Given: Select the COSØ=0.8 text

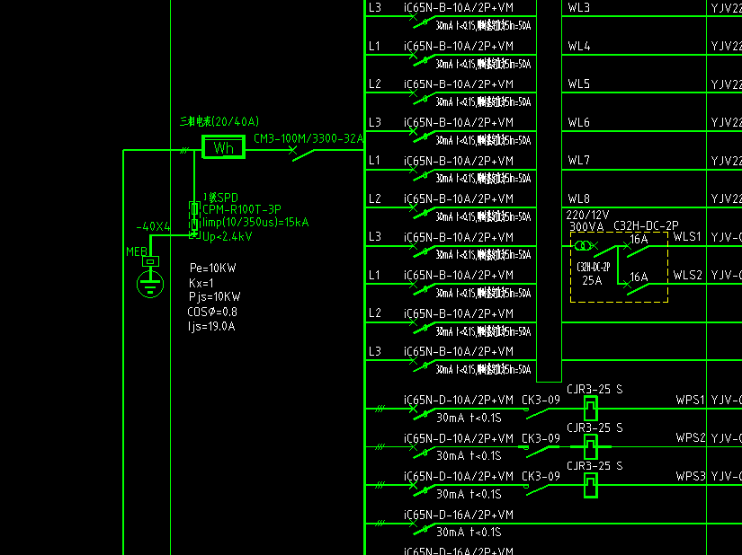Looking at the screenshot, I should click(212, 312).
